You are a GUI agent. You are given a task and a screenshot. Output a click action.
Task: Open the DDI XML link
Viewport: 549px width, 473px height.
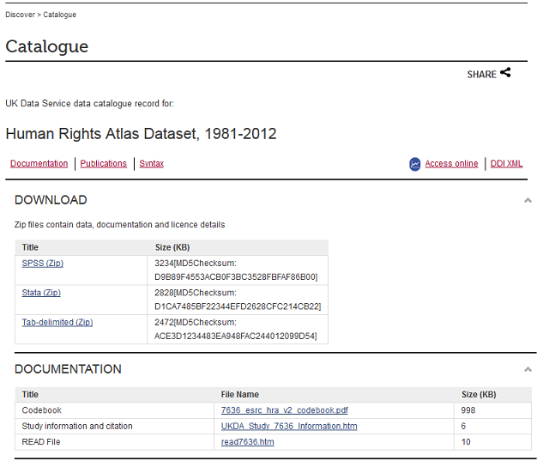(506, 164)
